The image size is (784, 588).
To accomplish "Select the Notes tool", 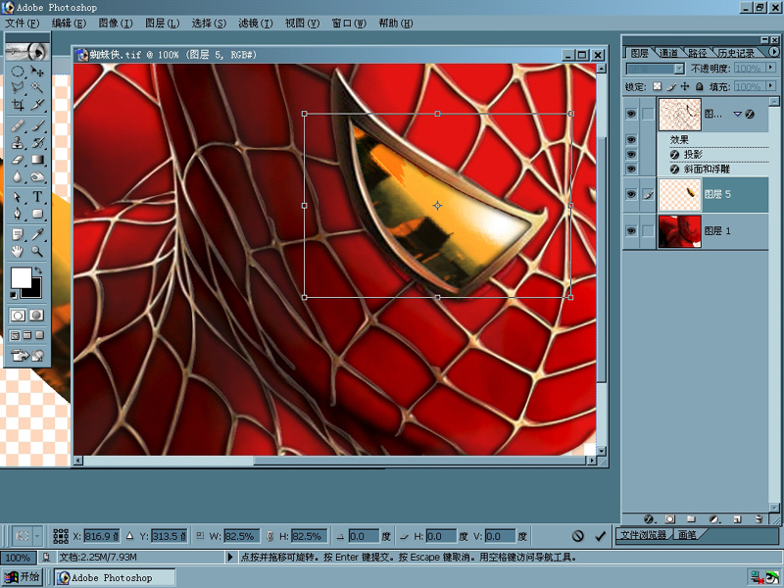I will (18, 234).
